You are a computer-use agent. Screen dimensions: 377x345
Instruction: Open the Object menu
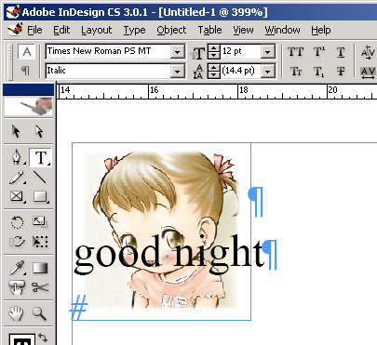[x=171, y=30]
